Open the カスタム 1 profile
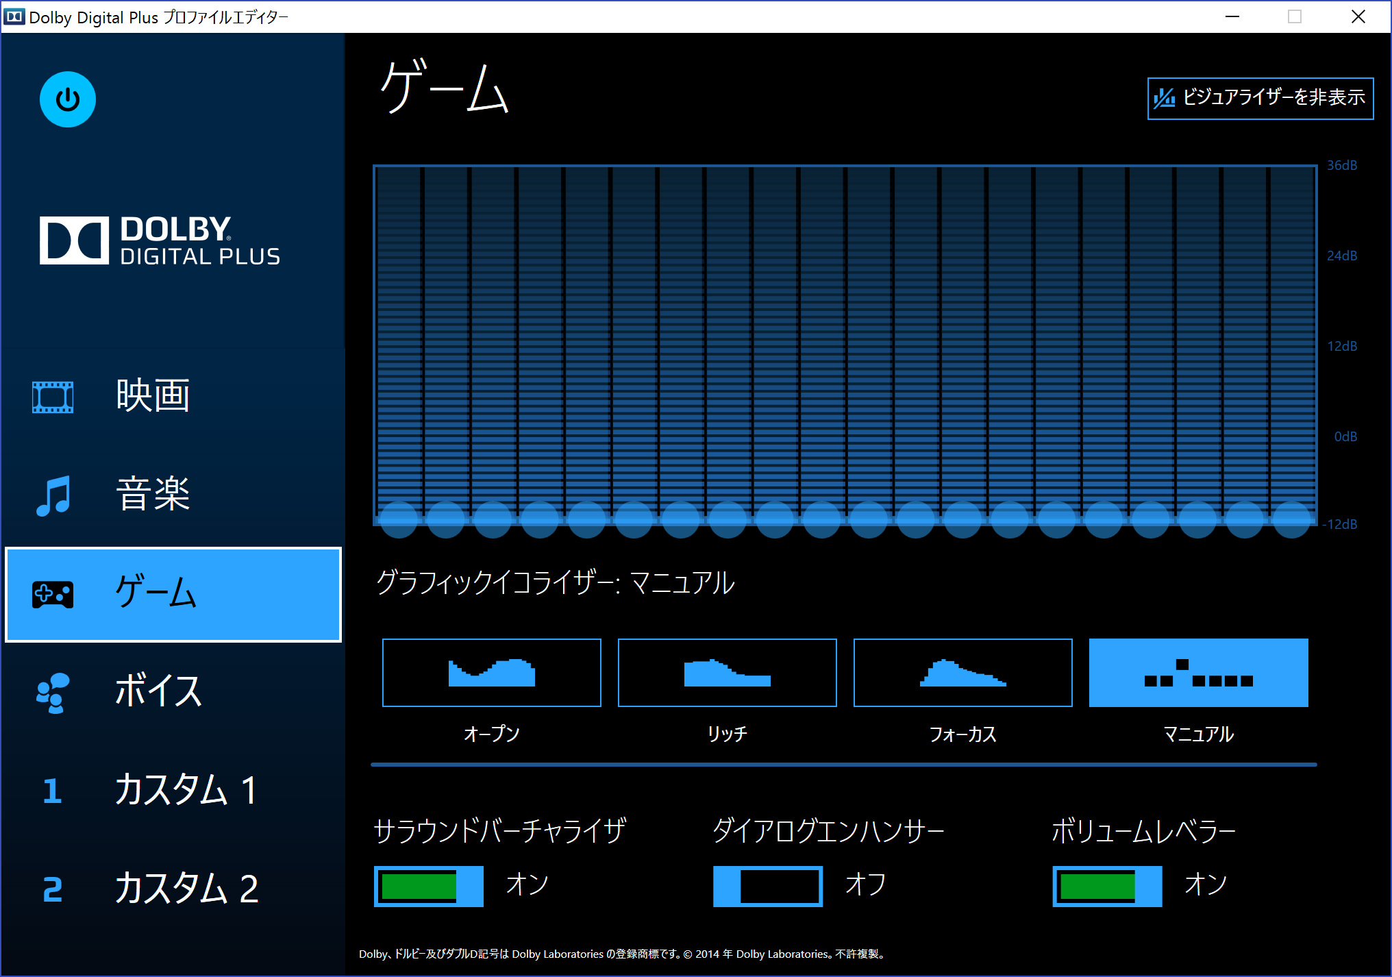The width and height of the screenshot is (1392, 977). [173, 791]
